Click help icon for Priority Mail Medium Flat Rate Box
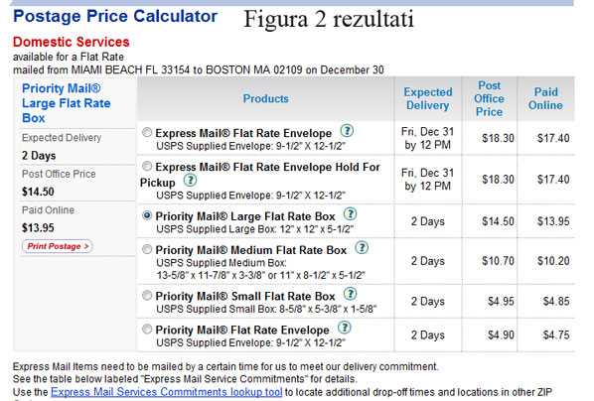 coord(362,248)
